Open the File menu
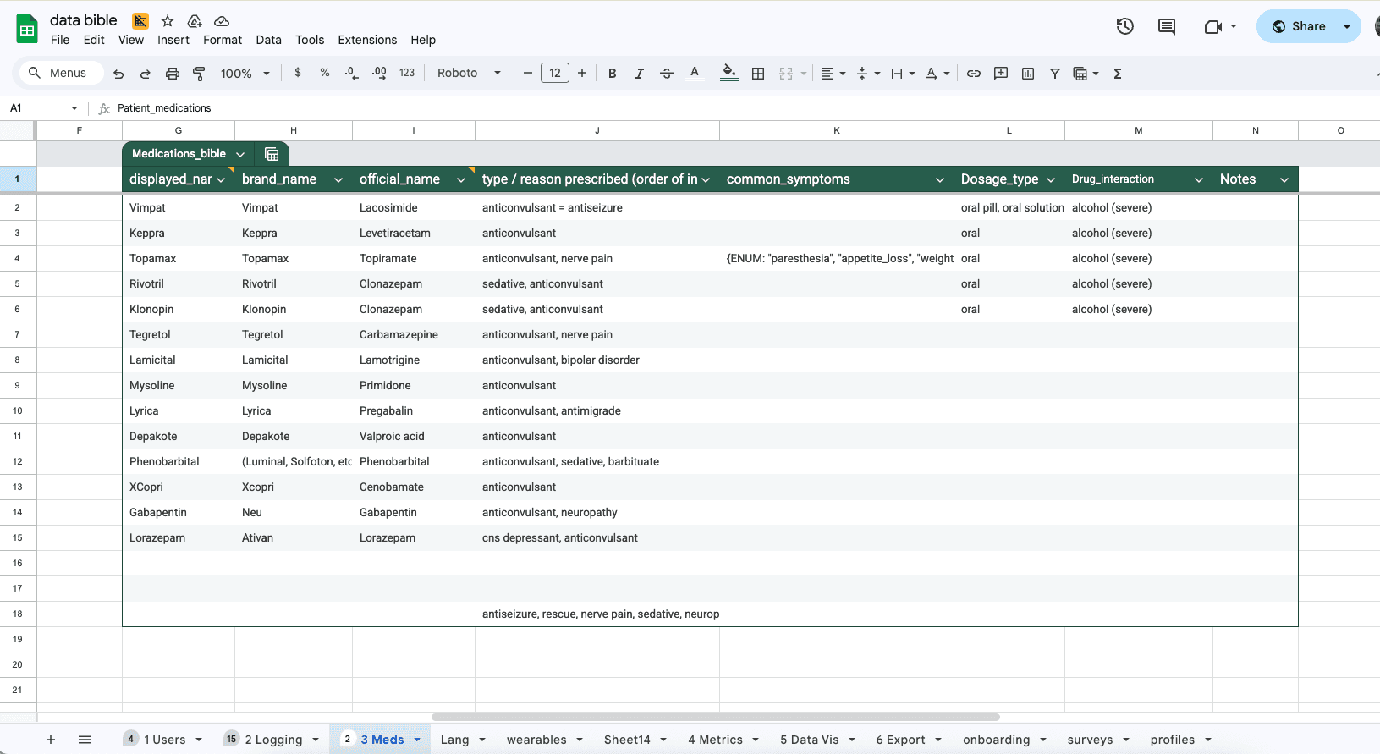1380x754 pixels. 60,40
